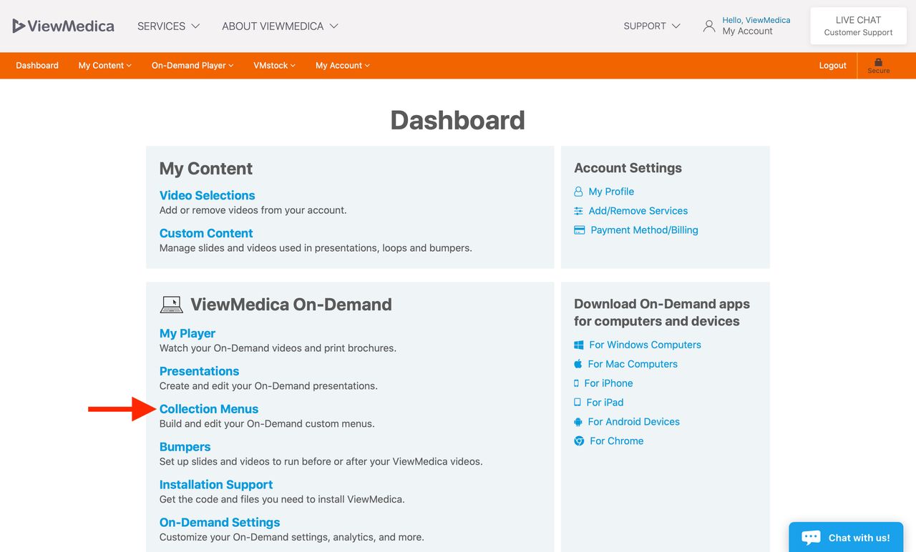Click the laptop icon beside ViewMedica On-Demand

tap(171, 305)
